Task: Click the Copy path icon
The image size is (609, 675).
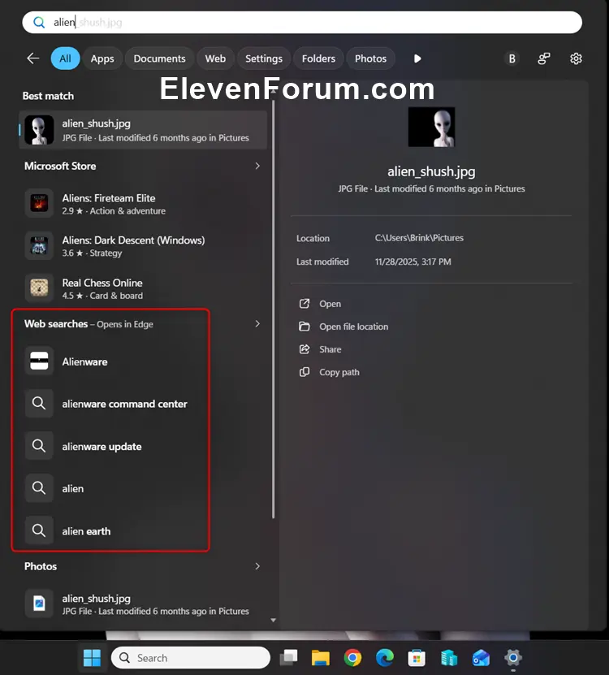Action: tap(304, 372)
